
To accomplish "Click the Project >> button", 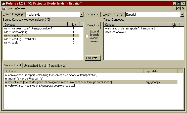I will click(x=93, y=25).
